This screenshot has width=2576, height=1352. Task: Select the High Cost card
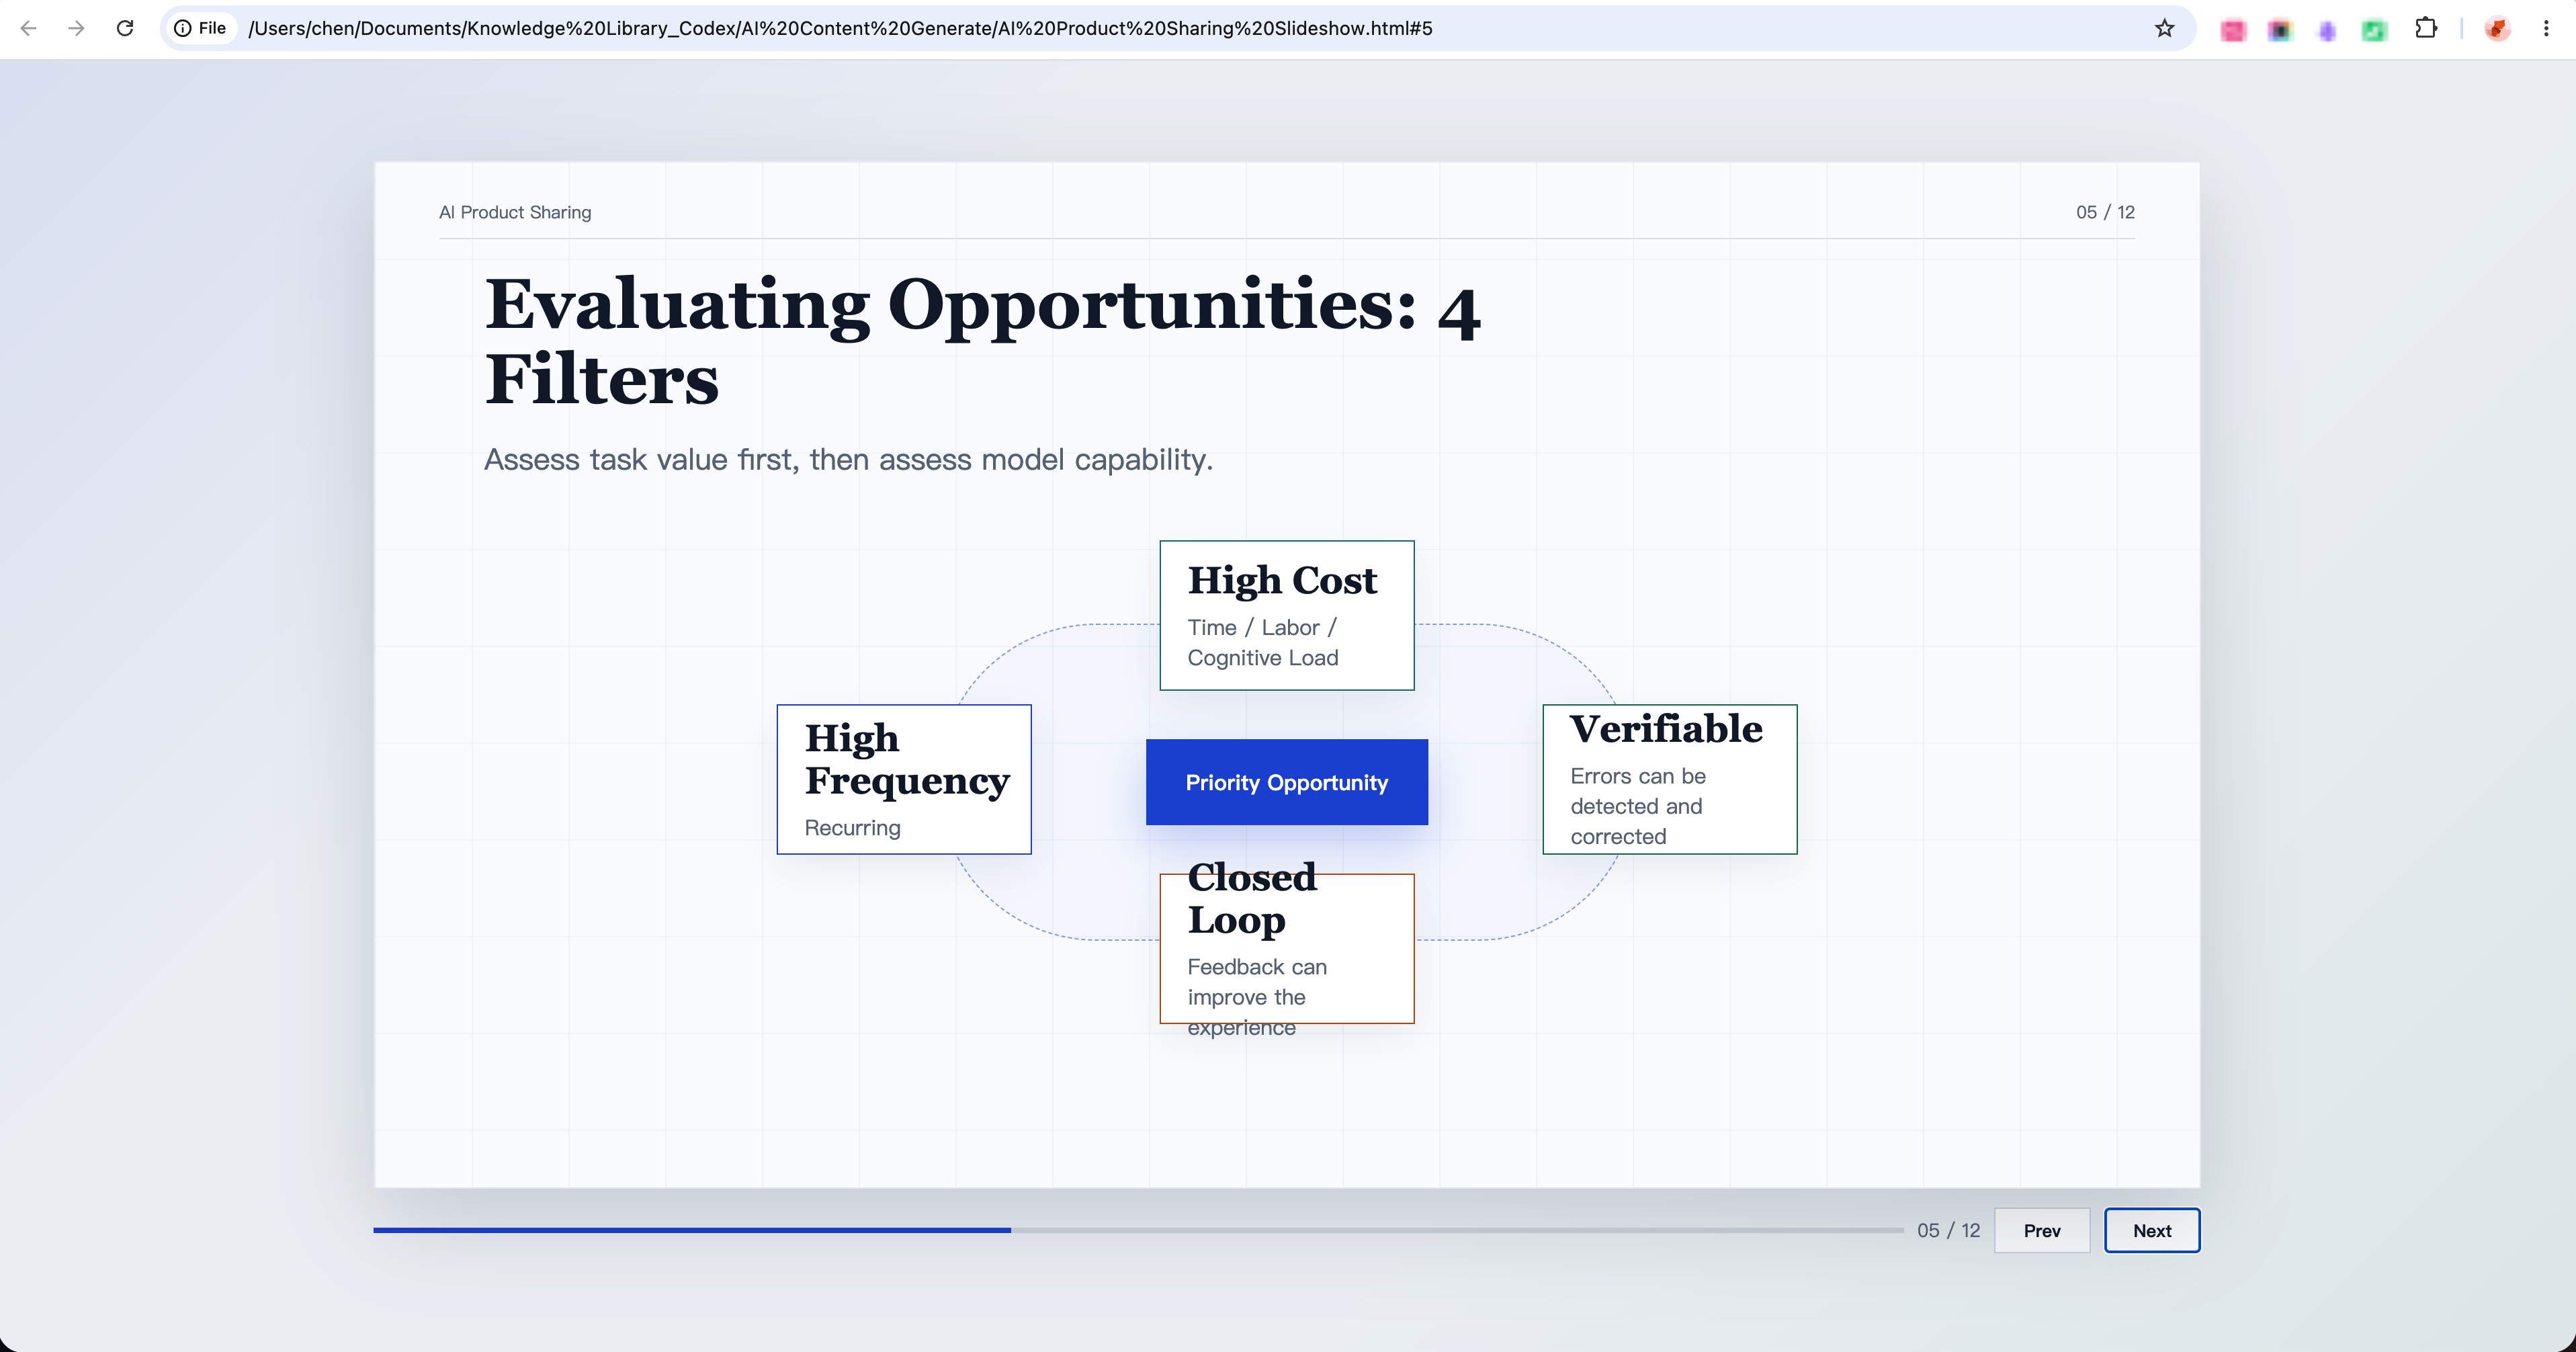(x=1287, y=615)
